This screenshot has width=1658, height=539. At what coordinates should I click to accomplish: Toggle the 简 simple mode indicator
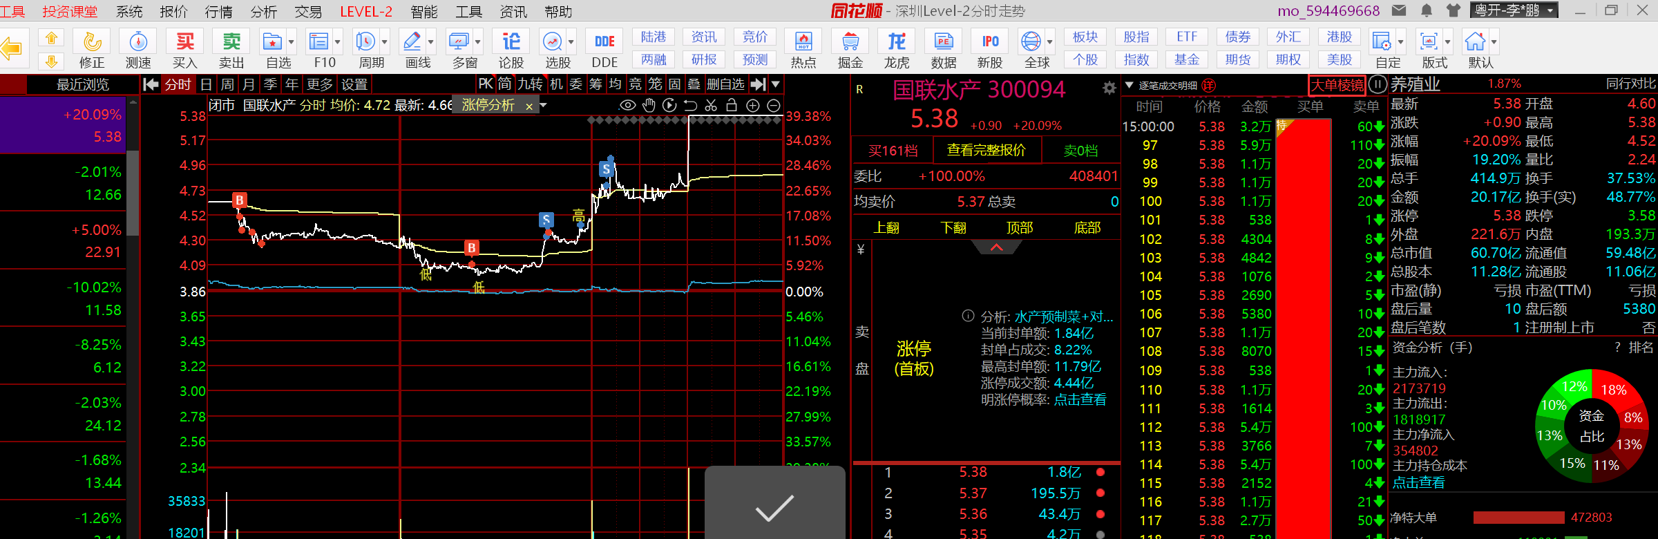coord(504,84)
